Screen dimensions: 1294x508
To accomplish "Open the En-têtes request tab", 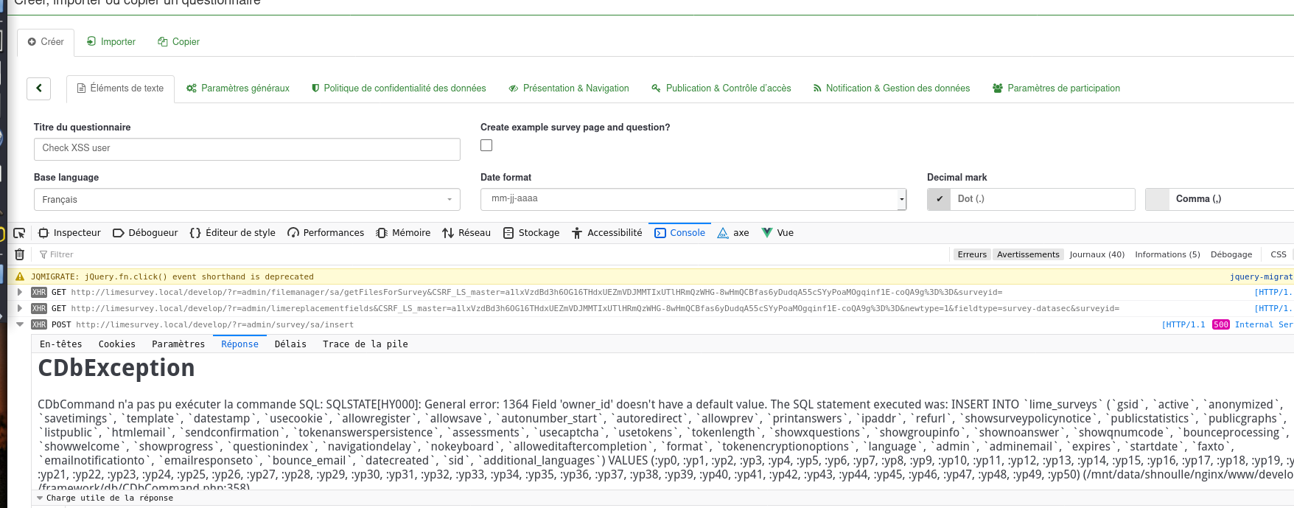I will pos(61,344).
